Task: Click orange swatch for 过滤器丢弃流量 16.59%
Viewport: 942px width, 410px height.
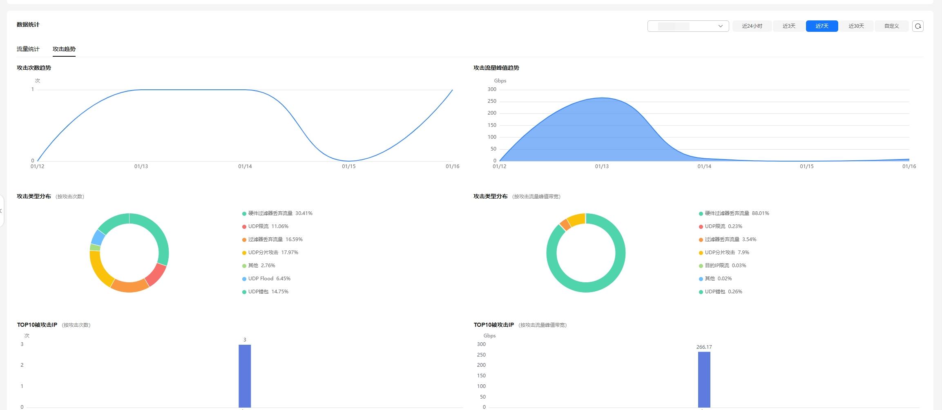Action: coord(244,240)
